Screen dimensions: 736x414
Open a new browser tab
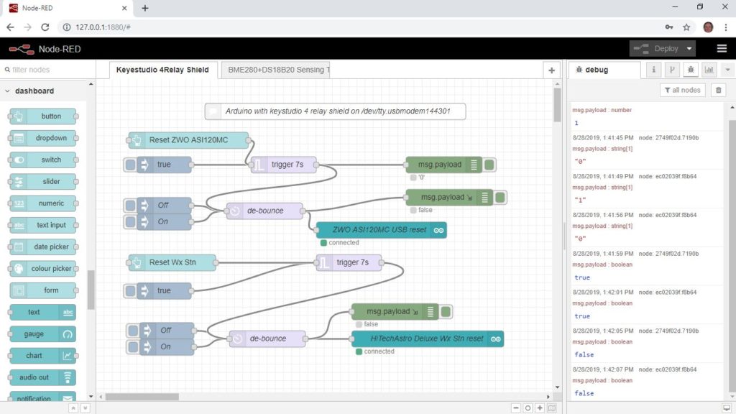[145, 9]
